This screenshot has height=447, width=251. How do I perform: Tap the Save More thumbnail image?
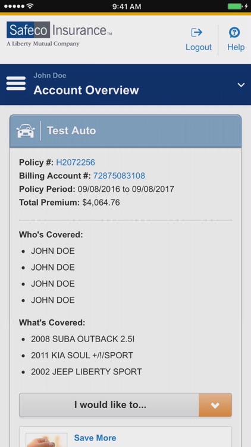coord(46,440)
